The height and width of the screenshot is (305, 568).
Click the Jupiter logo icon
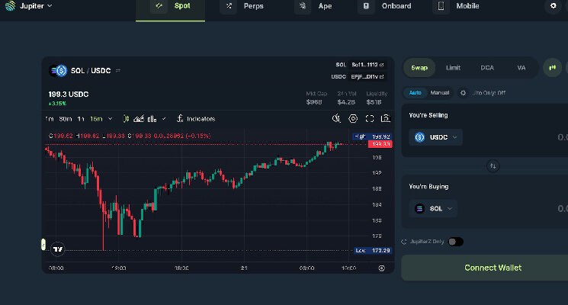coord(10,6)
